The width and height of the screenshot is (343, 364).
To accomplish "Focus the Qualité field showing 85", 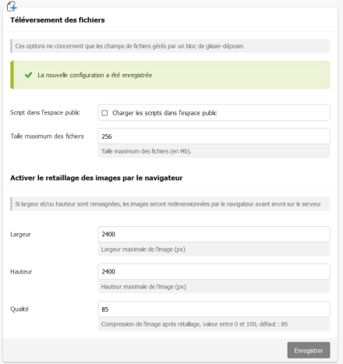I will coord(214,309).
